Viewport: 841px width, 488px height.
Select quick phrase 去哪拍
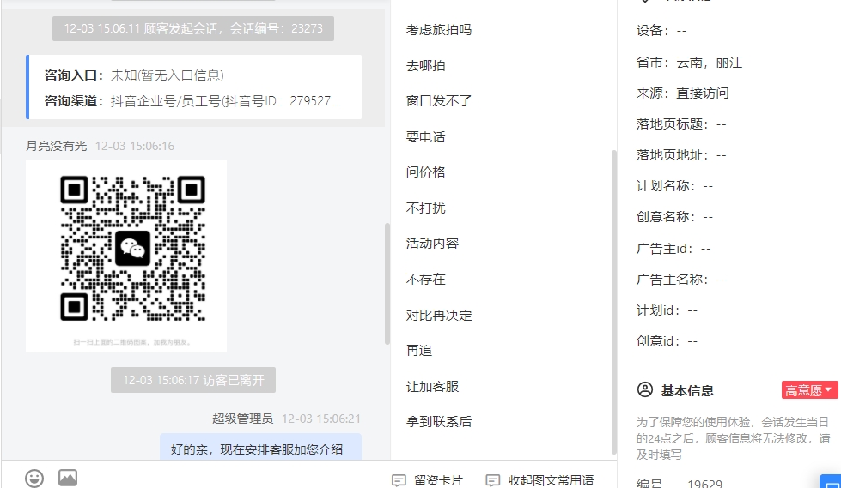coord(425,65)
